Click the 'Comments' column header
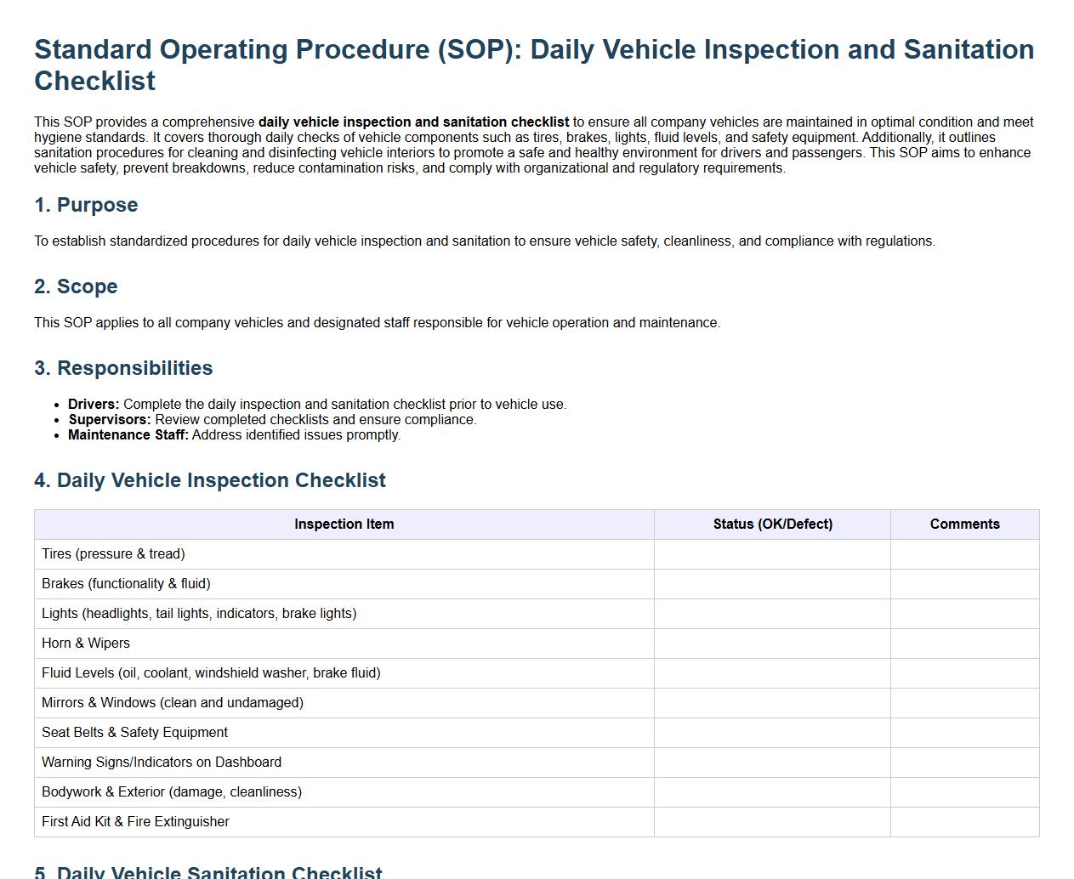 coord(964,525)
